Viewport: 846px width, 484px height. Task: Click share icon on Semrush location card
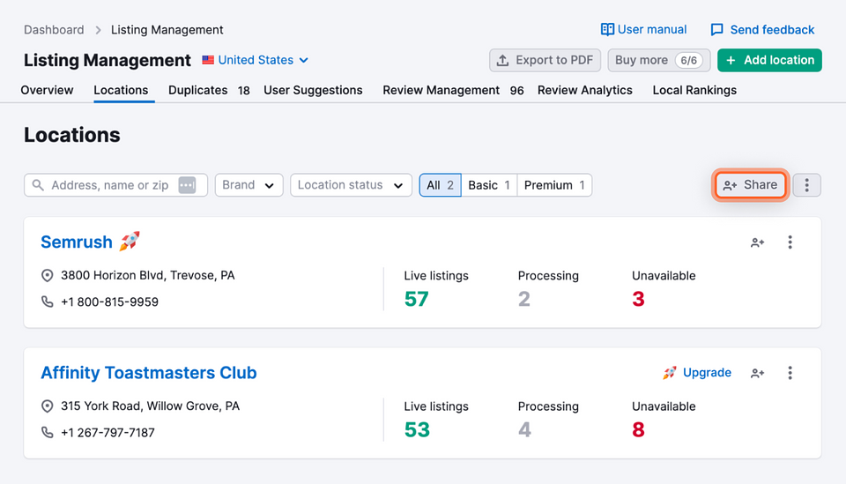757,242
